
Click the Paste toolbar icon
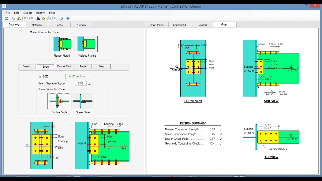click(19, 18)
